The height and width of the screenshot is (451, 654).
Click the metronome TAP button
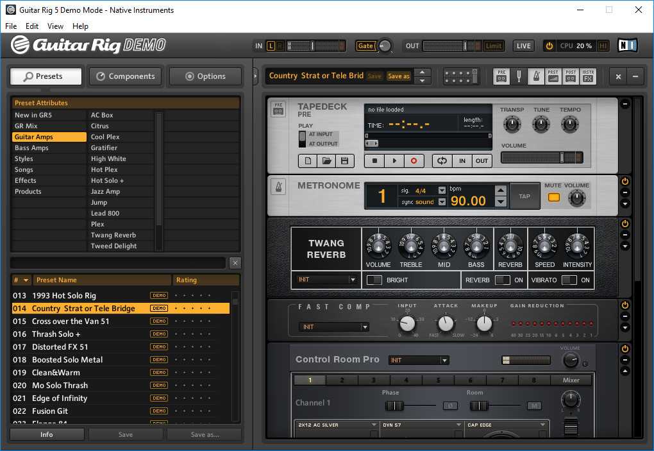pyautogui.click(x=524, y=196)
